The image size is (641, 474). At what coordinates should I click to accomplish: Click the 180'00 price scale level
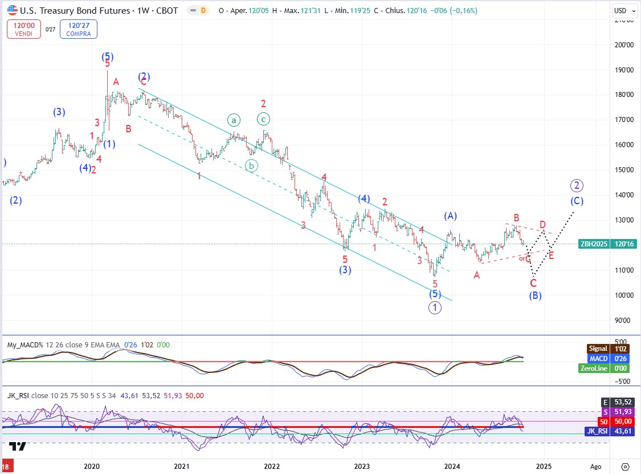click(624, 95)
